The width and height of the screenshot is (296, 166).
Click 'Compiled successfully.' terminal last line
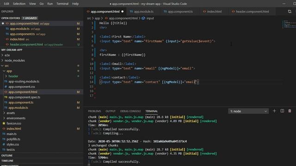click(x=121, y=162)
